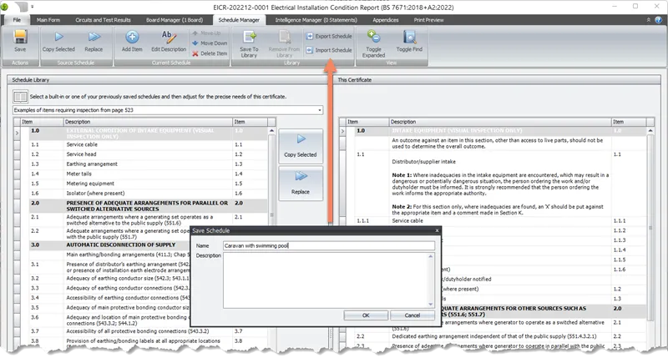The width and height of the screenshot is (668, 358).
Task: Select certificate row 2.2 Dedicated earthing arrangement
Action: 496,336
